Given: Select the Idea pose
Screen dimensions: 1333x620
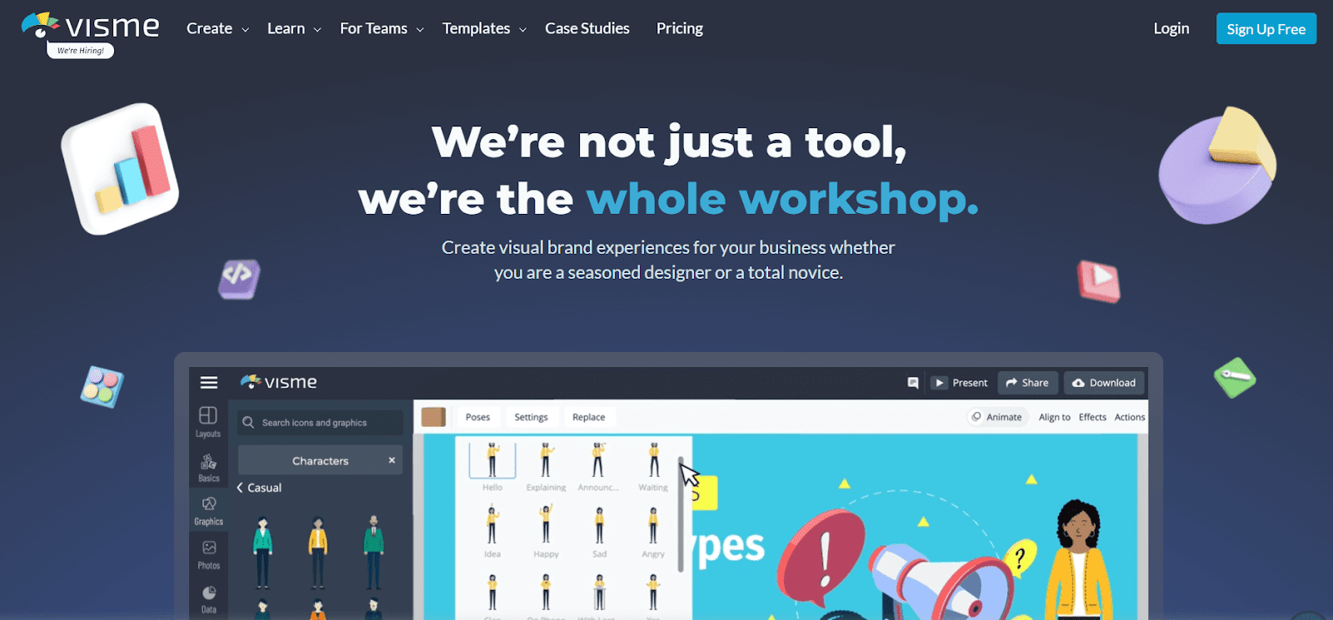Looking at the screenshot, I should [x=492, y=532].
